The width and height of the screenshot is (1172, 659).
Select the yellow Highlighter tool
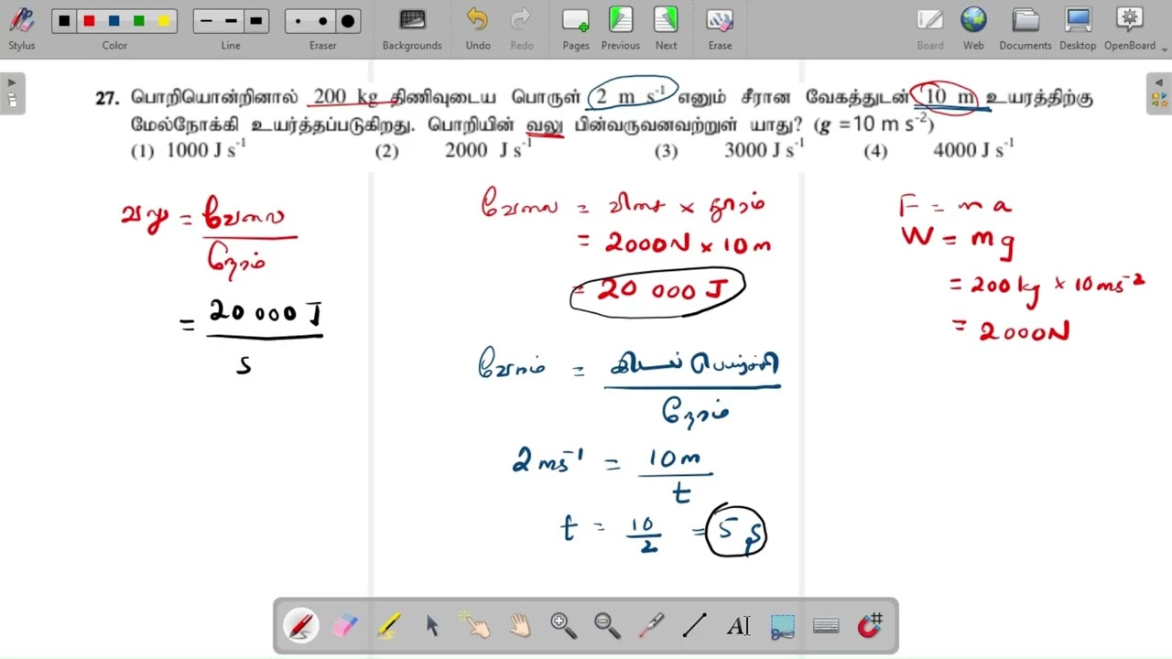coord(388,626)
